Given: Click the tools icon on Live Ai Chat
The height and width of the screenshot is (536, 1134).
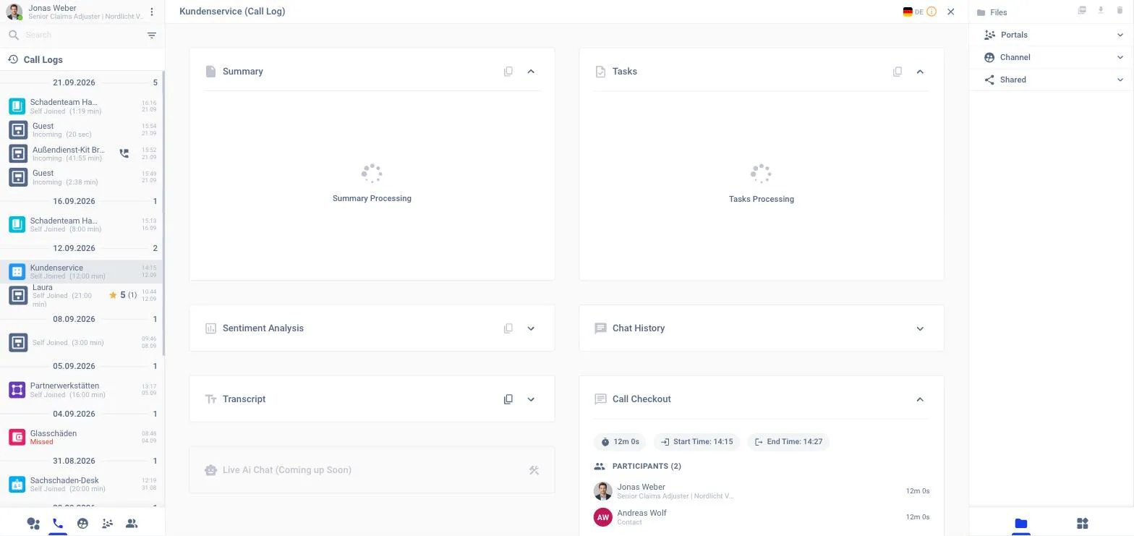Looking at the screenshot, I should pyautogui.click(x=534, y=470).
